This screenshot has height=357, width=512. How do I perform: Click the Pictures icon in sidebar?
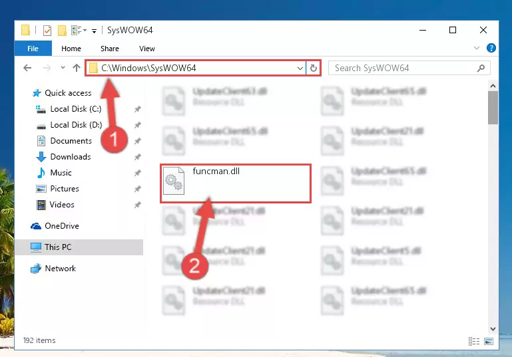[x=41, y=189]
